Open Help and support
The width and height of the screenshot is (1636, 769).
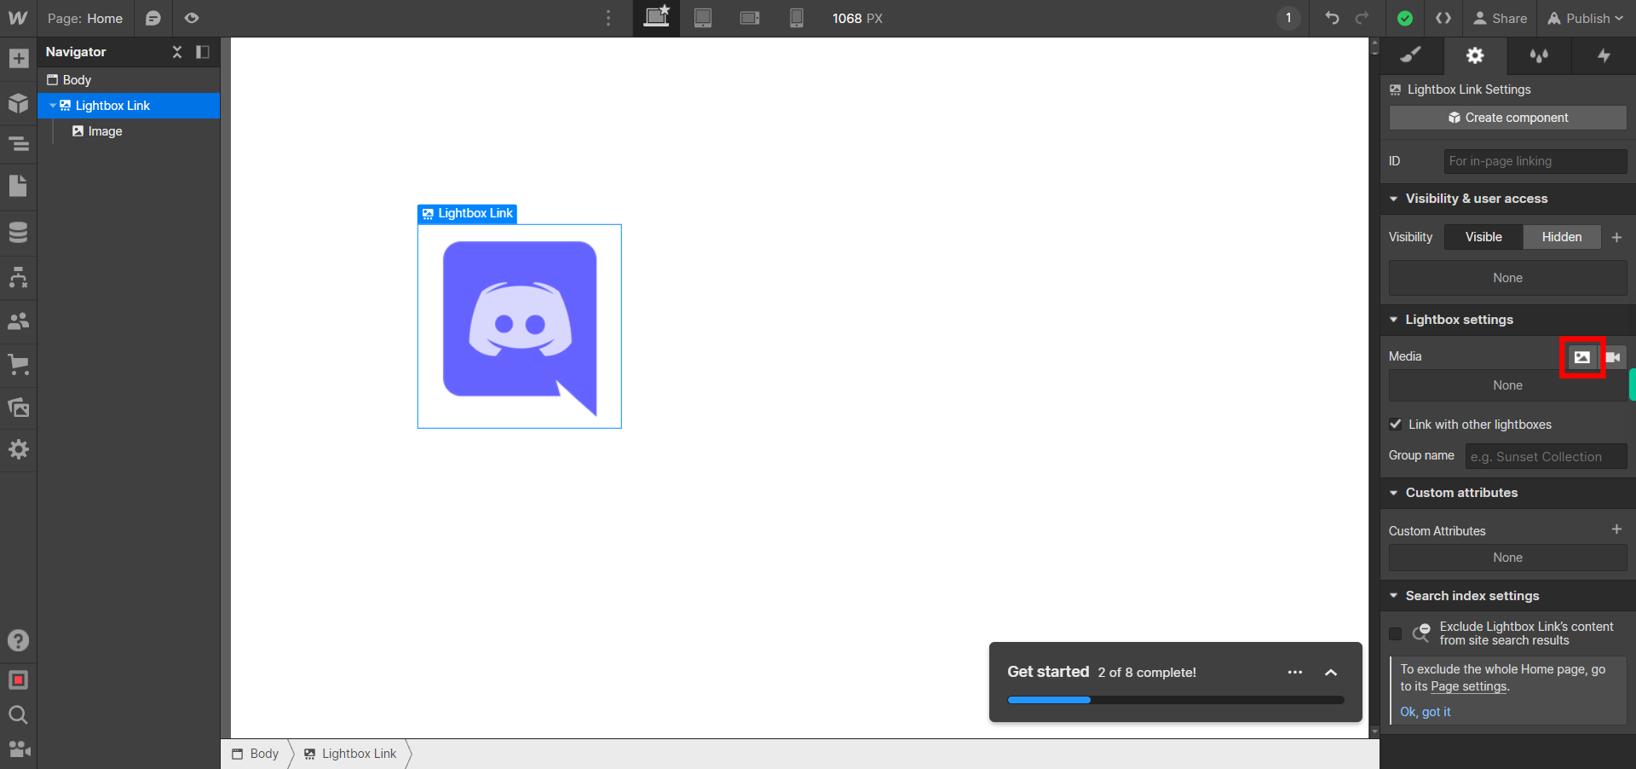click(x=18, y=640)
